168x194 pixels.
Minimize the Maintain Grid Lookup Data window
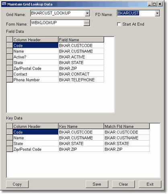[x=150, y=4]
